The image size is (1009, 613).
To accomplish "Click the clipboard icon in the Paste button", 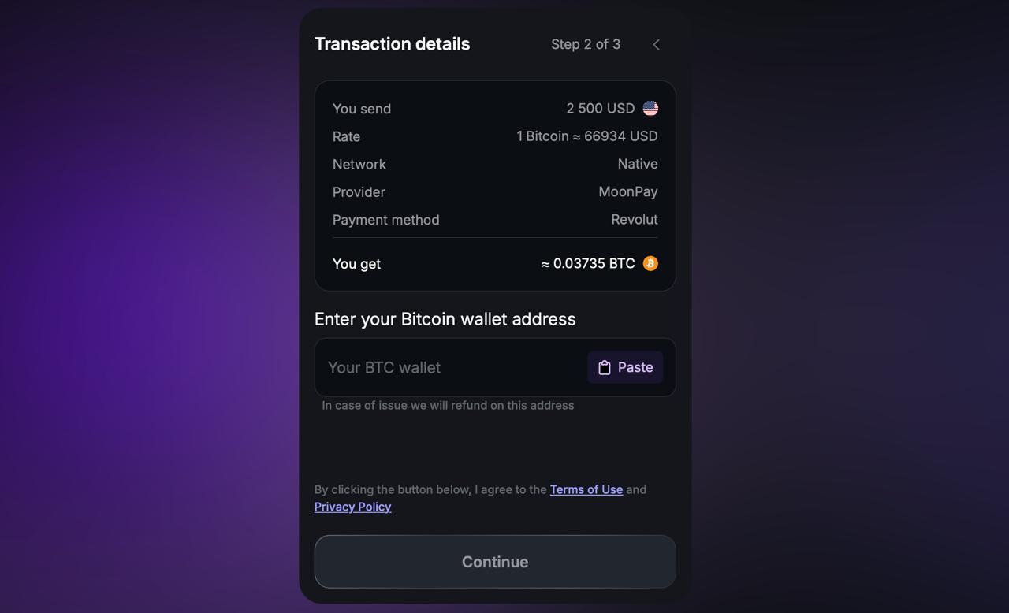I will tap(604, 367).
